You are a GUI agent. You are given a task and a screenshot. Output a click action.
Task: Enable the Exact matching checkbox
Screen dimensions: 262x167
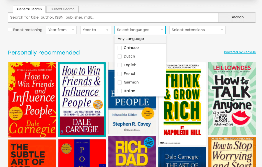(x=10, y=30)
